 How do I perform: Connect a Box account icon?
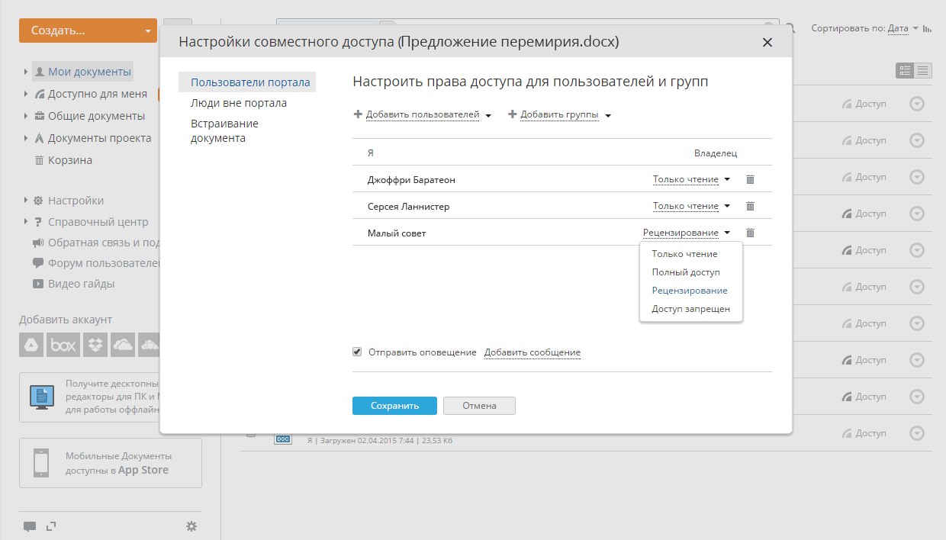click(x=63, y=345)
